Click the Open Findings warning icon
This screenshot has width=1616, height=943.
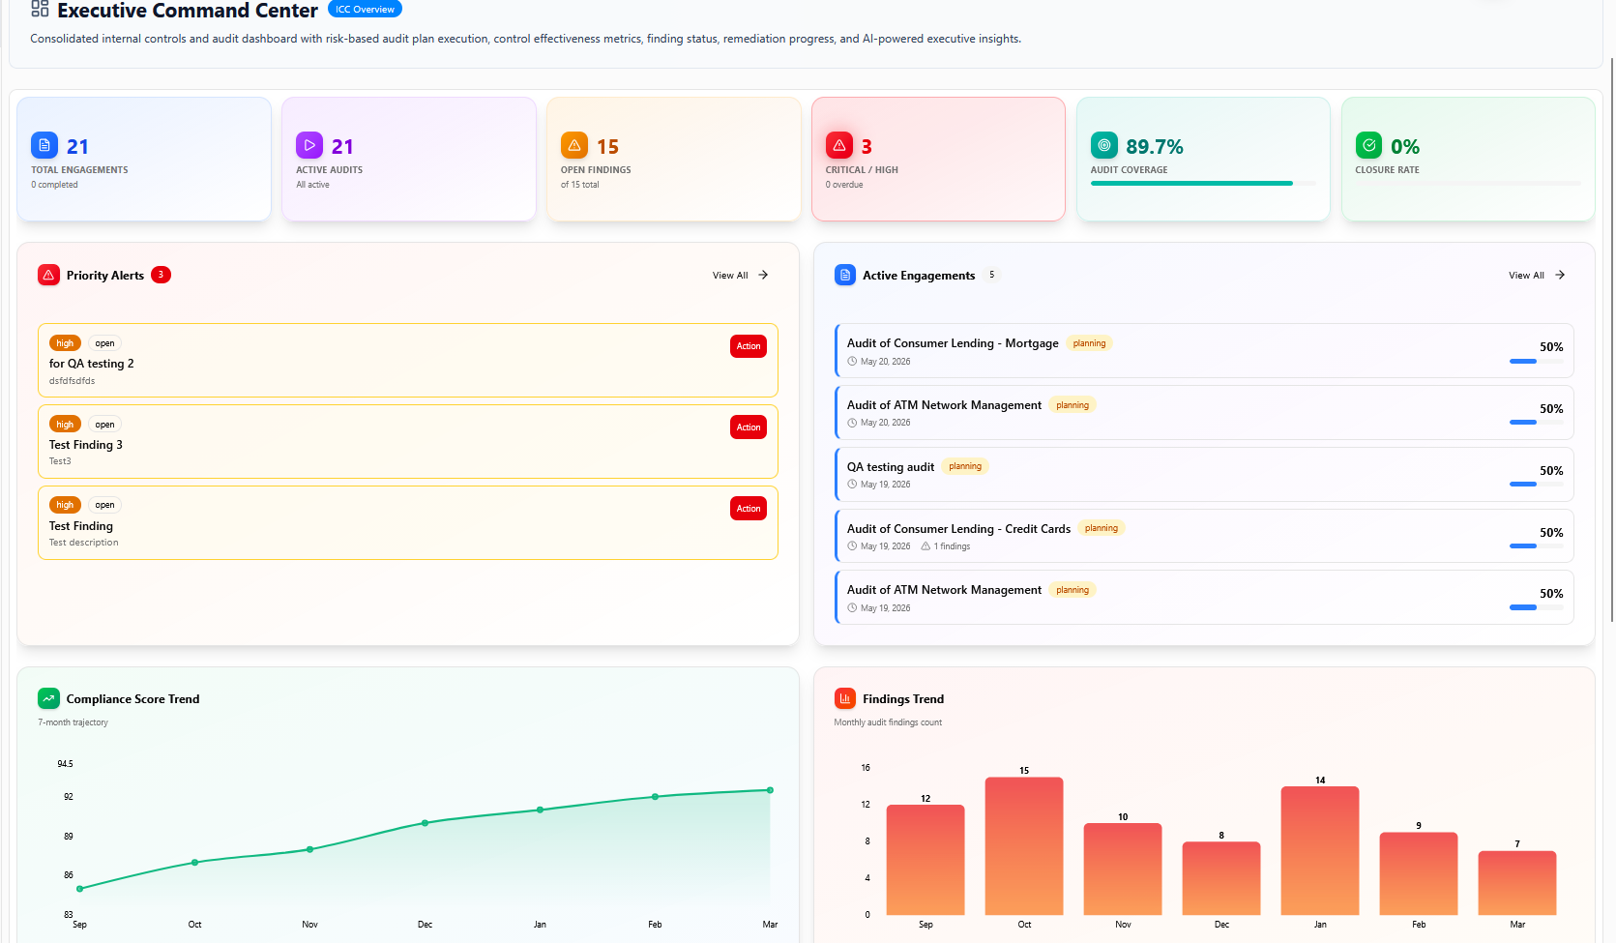coord(574,146)
